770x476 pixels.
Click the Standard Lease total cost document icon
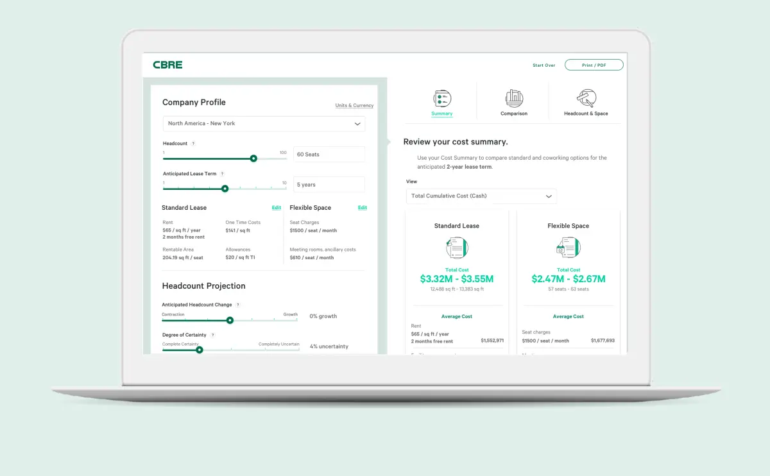click(x=456, y=247)
